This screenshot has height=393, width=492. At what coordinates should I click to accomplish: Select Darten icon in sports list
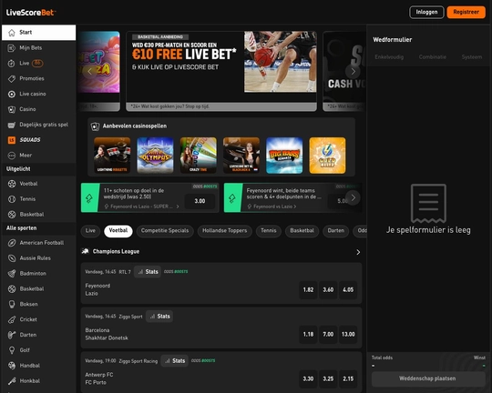(x=12, y=335)
